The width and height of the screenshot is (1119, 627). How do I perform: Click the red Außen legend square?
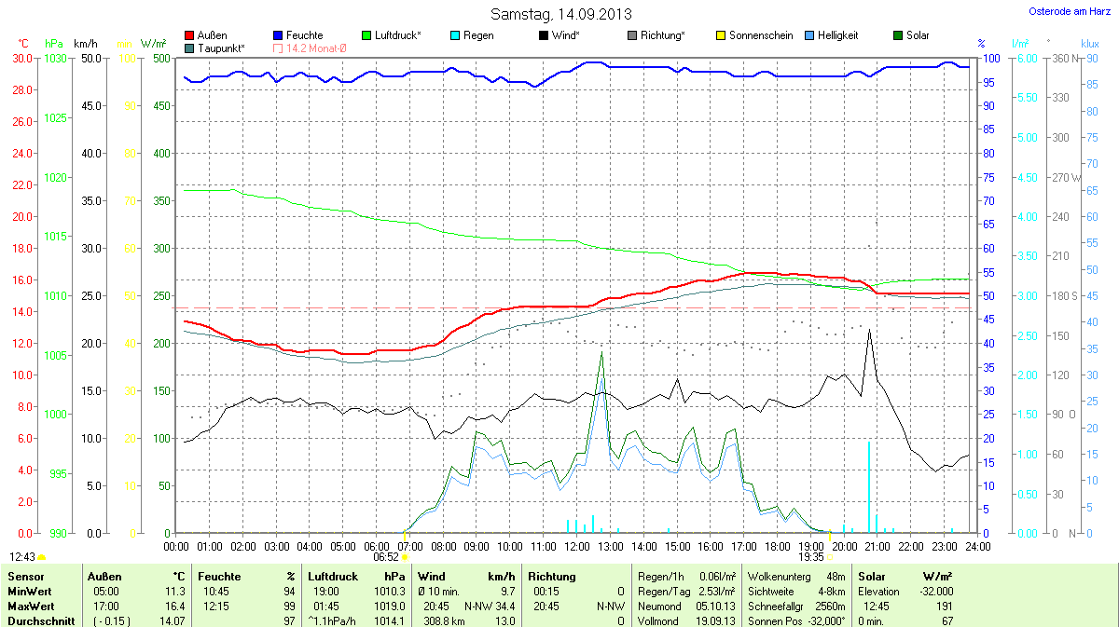190,35
